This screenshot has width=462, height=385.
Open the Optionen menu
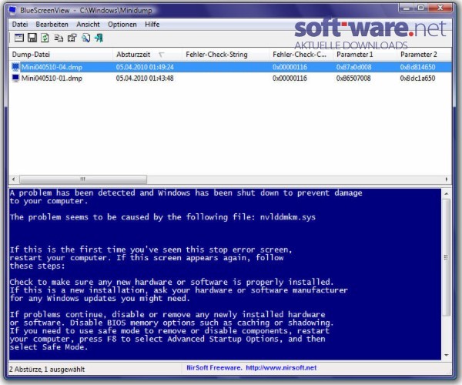122,25
